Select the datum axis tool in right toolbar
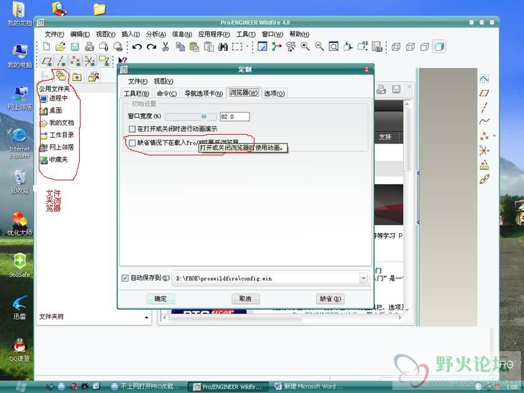 pos(484,107)
